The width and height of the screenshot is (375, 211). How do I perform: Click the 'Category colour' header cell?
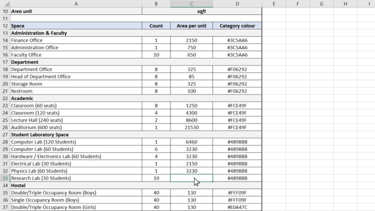pyautogui.click(x=237, y=26)
